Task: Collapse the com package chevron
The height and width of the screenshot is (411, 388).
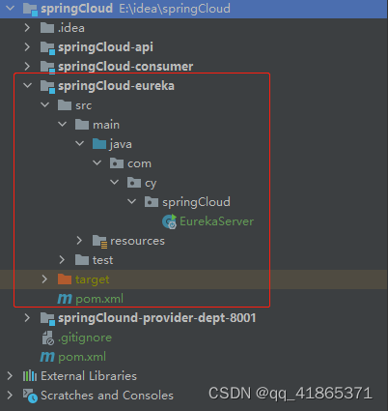Action: (x=97, y=162)
